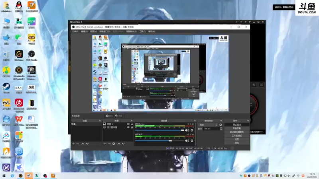Open settings gear for Mic/Aux audio
The width and height of the screenshot is (319, 179).
tap(192, 130)
